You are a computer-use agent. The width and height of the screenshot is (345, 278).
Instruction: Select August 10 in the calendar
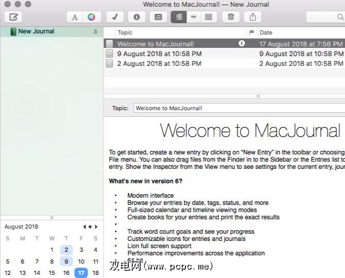(81, 262)
